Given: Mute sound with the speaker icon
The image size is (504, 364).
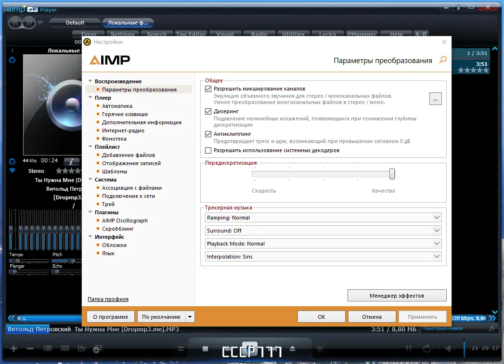Looking at the screenshot, I should [x=450, y=349].
